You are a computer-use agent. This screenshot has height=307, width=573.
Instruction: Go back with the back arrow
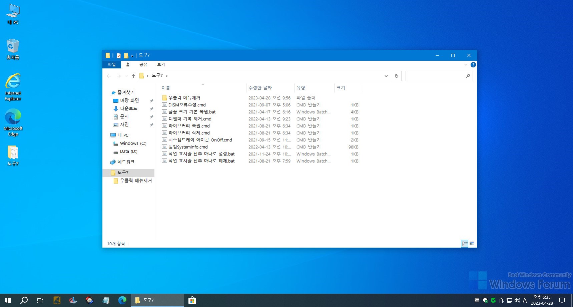coord(109,76)
